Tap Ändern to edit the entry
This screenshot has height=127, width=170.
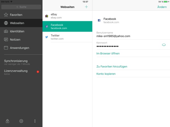pyautogui.click(x=162, y=7)
